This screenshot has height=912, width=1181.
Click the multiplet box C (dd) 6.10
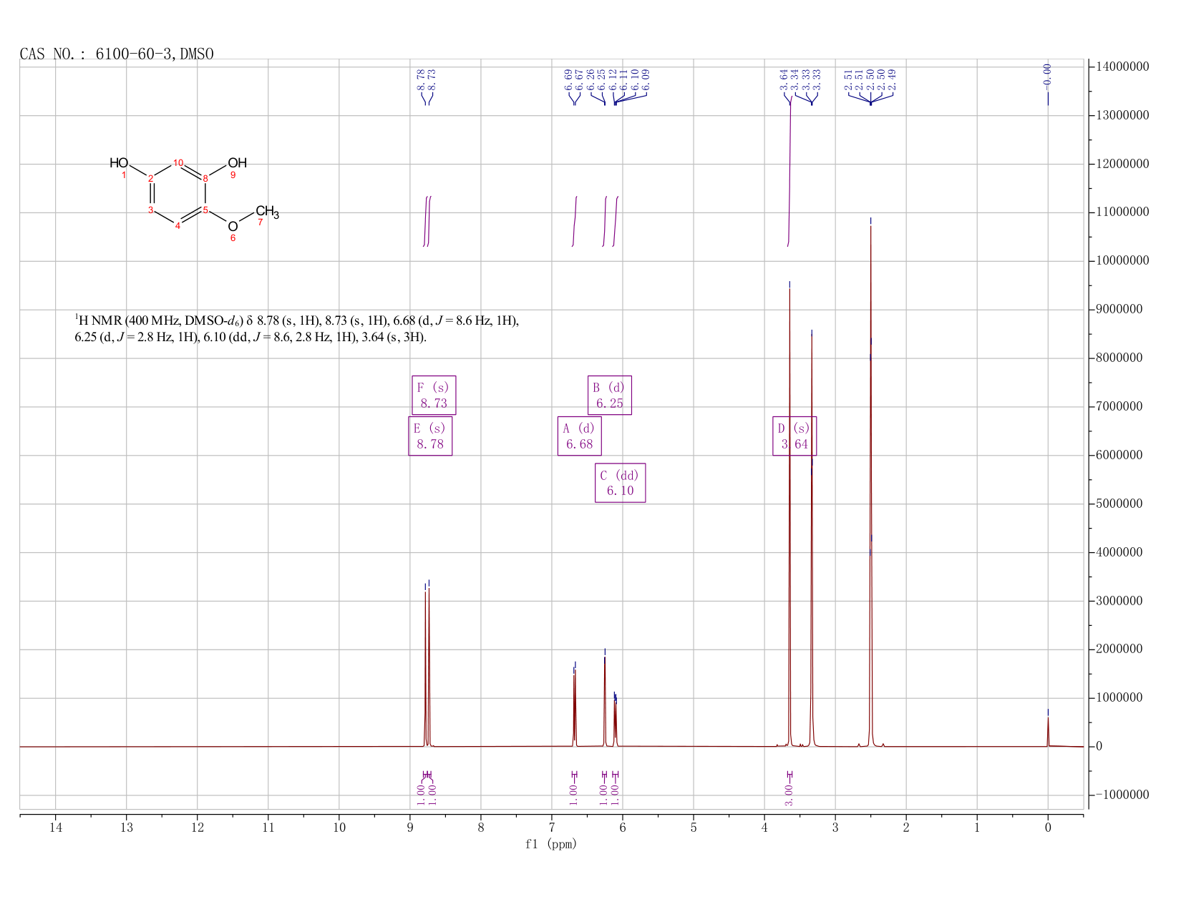coord(620,483)
